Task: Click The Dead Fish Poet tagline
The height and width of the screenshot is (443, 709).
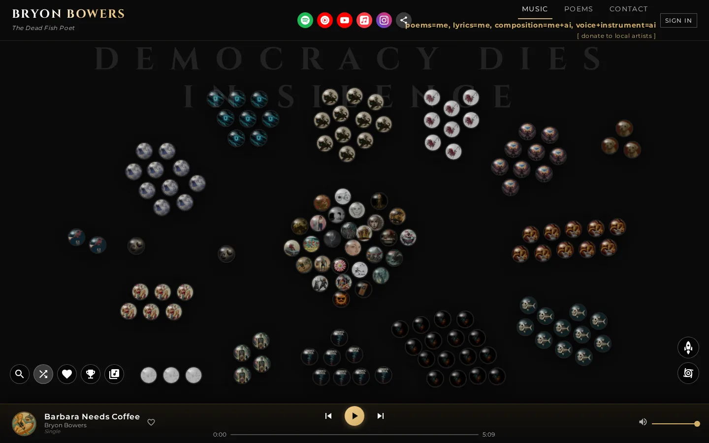Action: (x=43, y=28)
